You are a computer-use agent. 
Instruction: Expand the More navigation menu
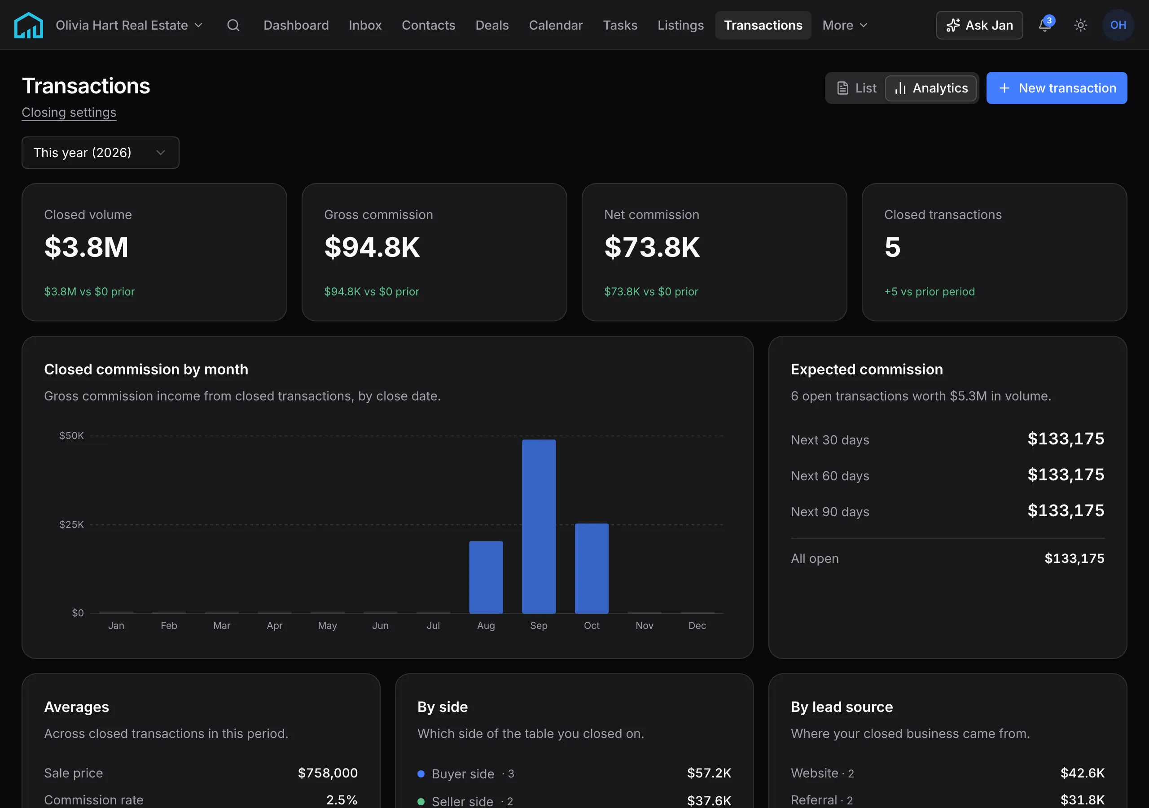click(x=845, y=25)
